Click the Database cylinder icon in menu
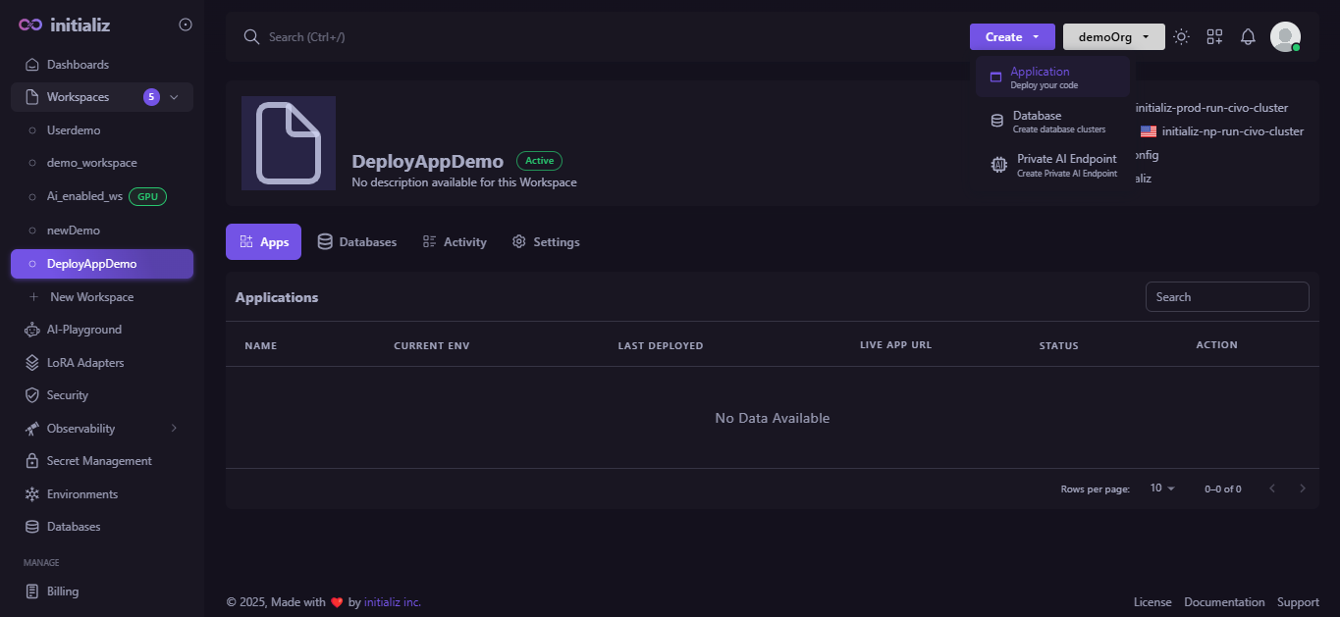Viewport: 1340px width, 617px height. [997, 122]
